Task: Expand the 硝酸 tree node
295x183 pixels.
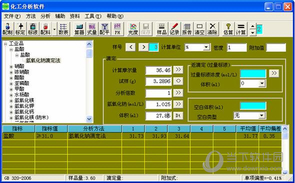Action: coord(11,66)
